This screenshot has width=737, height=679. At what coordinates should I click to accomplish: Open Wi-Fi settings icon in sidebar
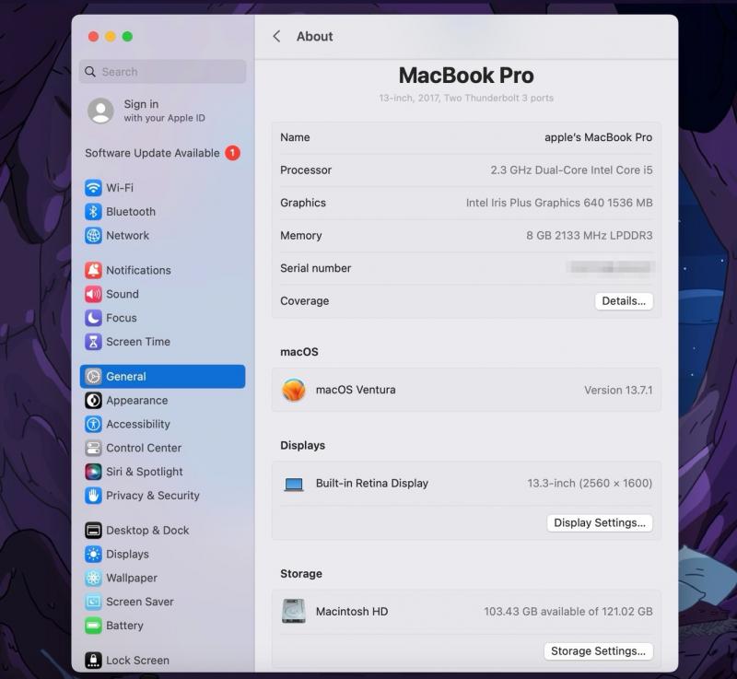tap(93, 188)
